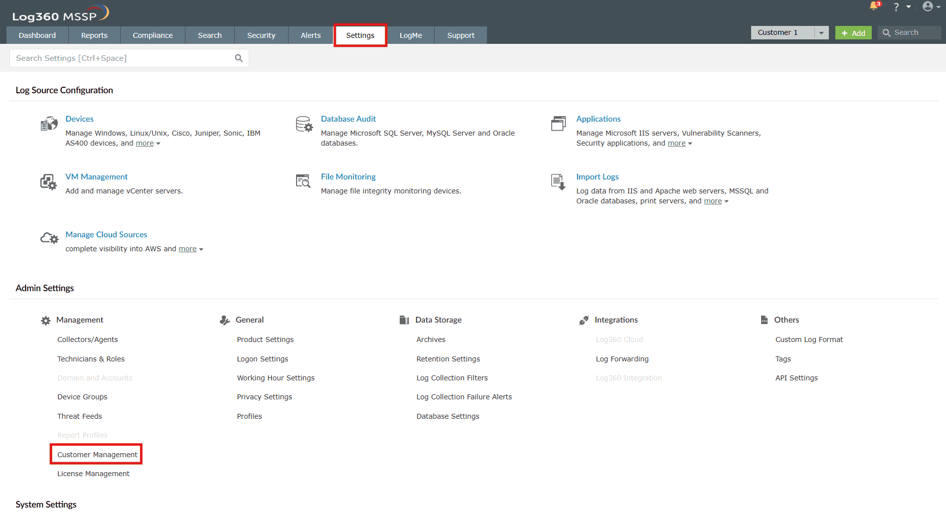Open Profiles under General
The width and height of the screenshot is (946, 514).
pos(249,416)
